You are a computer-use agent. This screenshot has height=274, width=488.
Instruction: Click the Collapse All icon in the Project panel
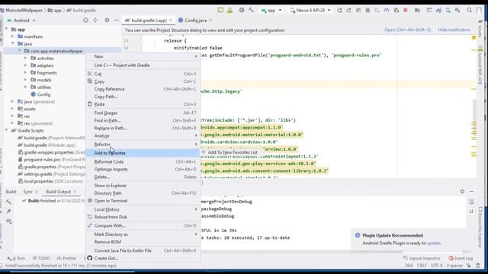click(x=95, y=21)
